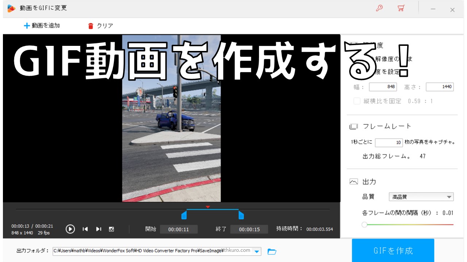Viewport: 467px width, 262px height.
Task: Click the right blue trim handle
Action: pos(241,215)
